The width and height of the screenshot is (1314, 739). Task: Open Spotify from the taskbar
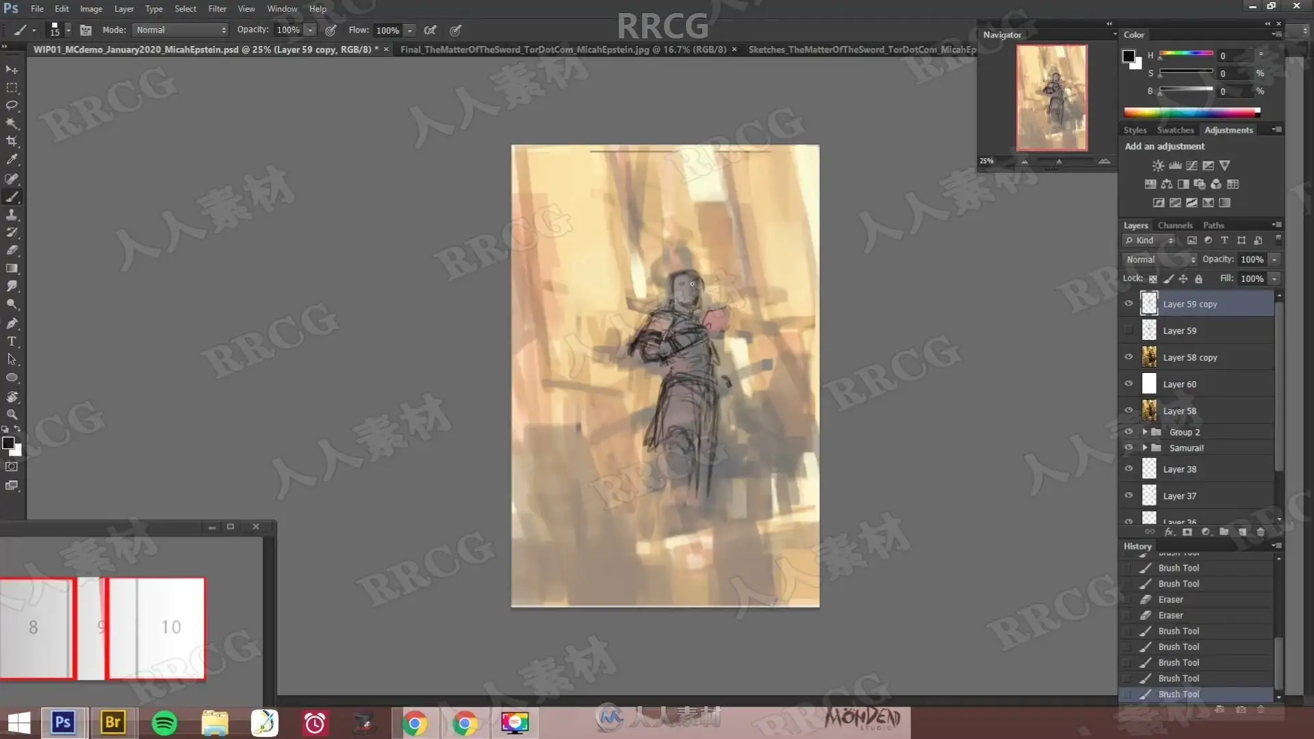[x=164, y=723]
